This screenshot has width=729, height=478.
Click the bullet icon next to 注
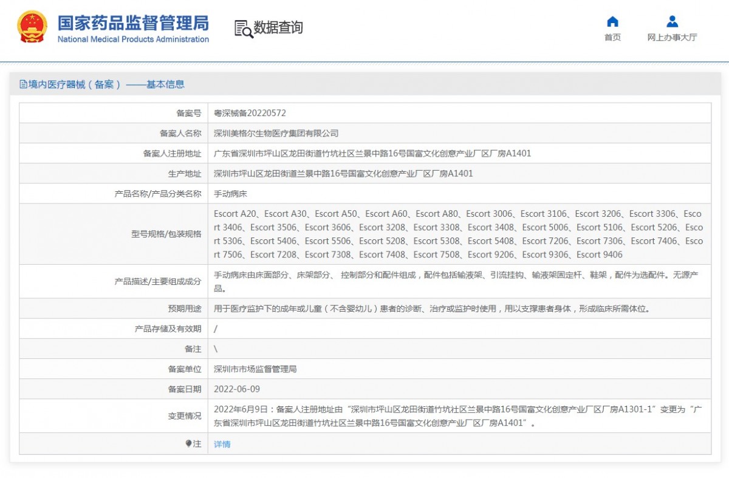click(x=189, y=443)
